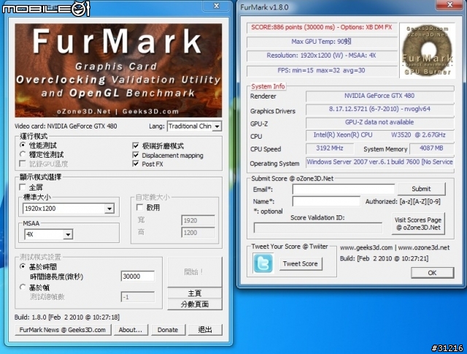Toggle the Post FX checkbox
The width and height of the screenshot is (467, 354).
click(136, 163)
